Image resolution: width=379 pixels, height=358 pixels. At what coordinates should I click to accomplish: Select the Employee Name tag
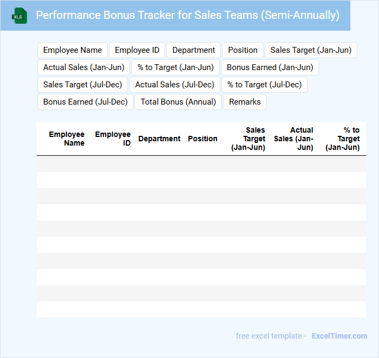coord(72,50)
